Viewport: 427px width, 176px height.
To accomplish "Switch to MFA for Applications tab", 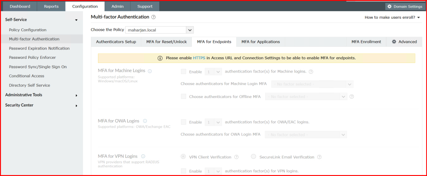I will click(x=260, y=42).
